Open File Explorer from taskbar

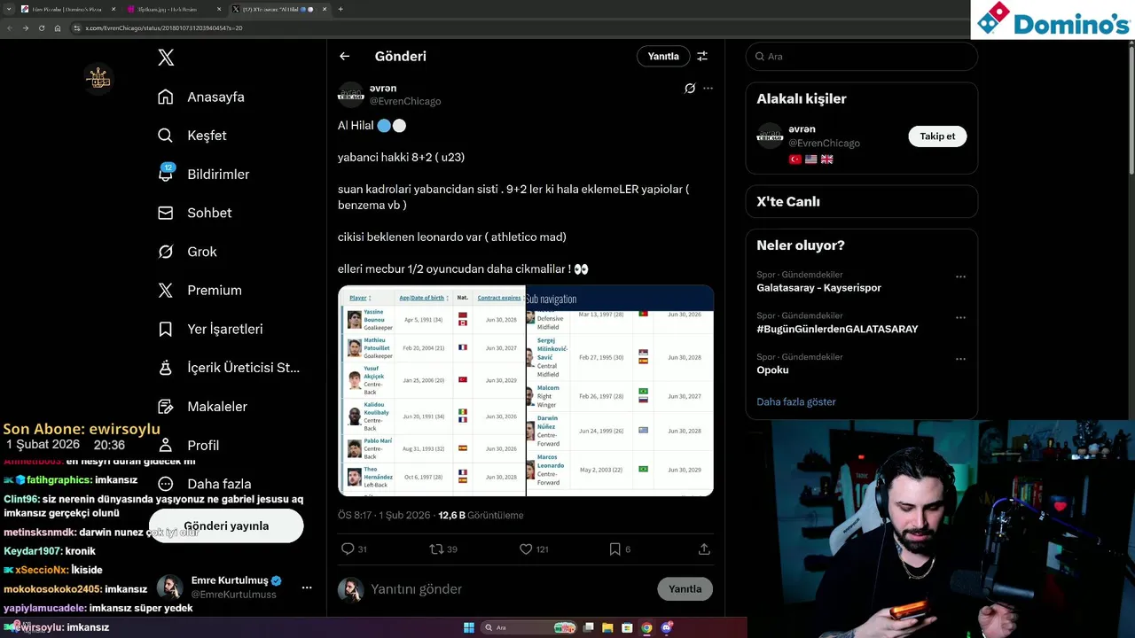pyautogui.click(x=607, y=627)
